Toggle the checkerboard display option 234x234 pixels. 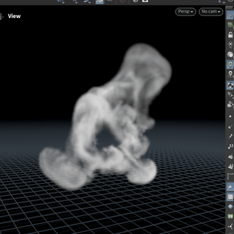(230, 197)
